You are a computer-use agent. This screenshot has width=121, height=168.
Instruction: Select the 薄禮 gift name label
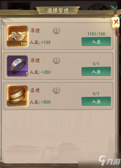click(35, 31)
